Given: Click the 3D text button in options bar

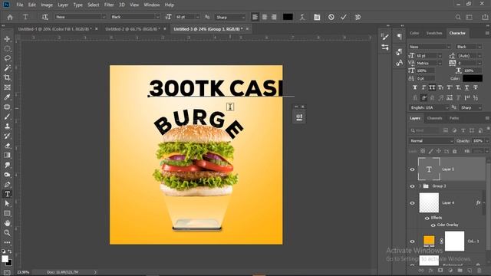Looking at the screenshot, I should coord(358,17).
